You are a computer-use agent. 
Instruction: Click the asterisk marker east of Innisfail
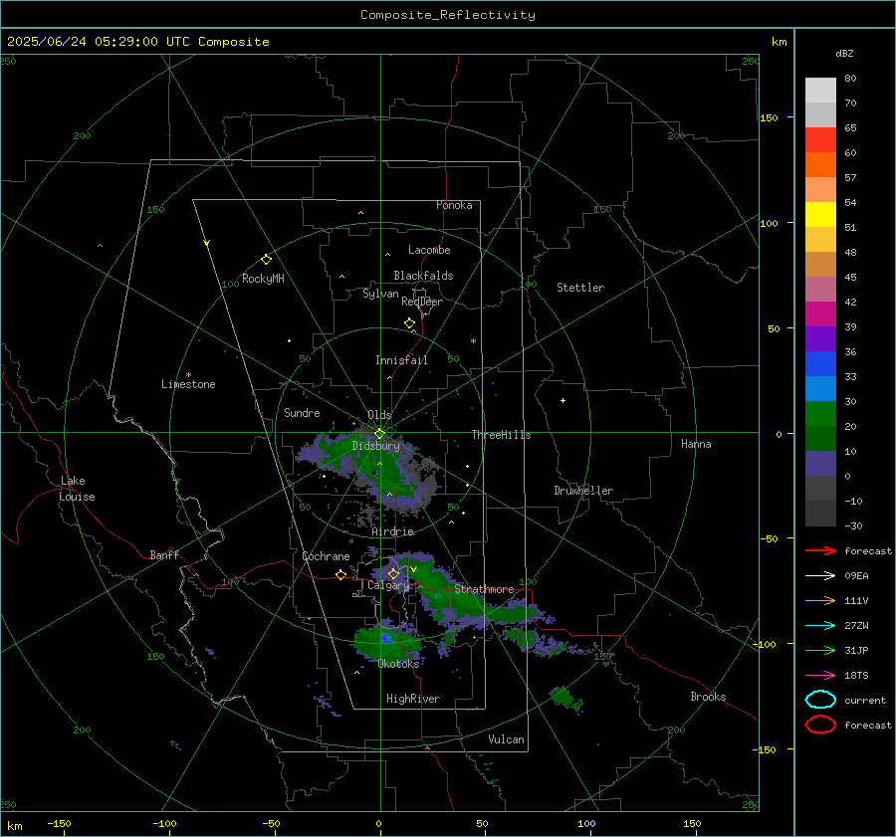click(473, 341)
